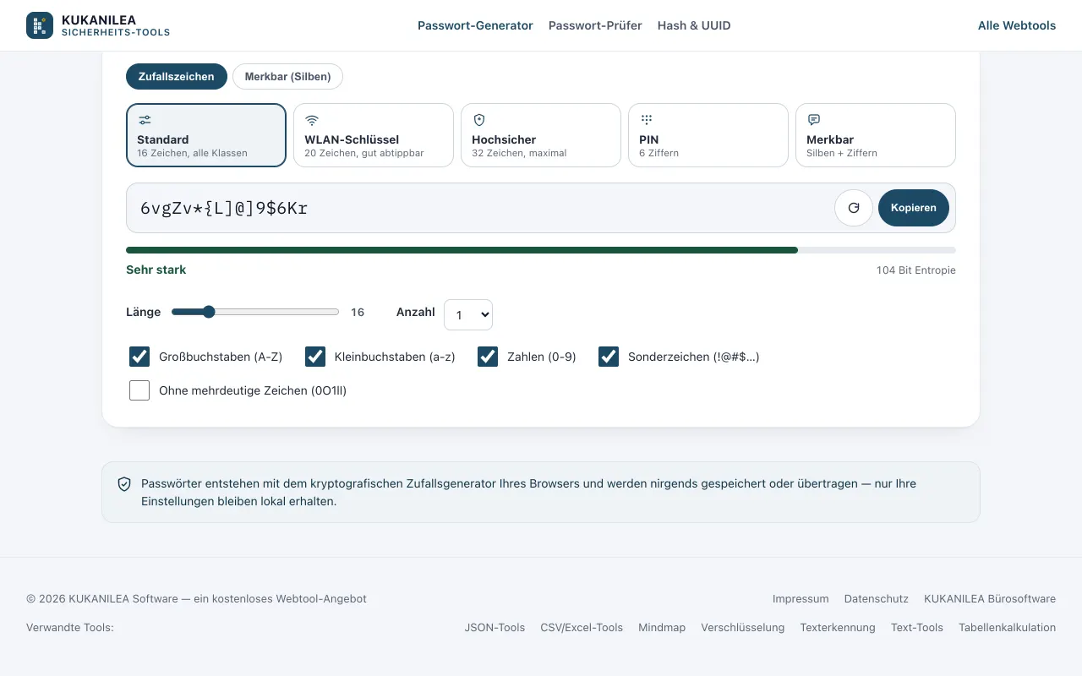Select the Standard 16 Zeichen preset card
This screenshot has height=676, width=1082.
[206, 135]
